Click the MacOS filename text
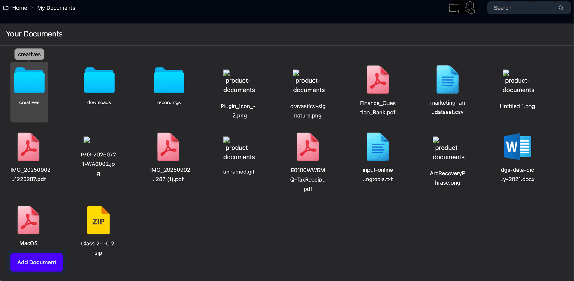The image size is (574, 281). tap(28, 243)
